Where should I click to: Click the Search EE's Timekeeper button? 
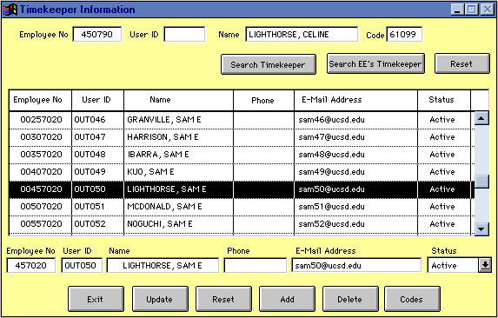pyautogui.click(x=375, y=63)
